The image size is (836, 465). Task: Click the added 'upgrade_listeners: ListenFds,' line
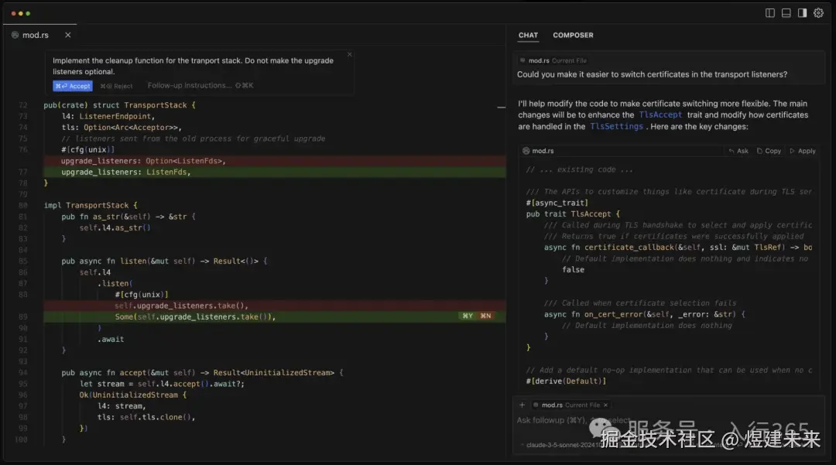point(126,172)
